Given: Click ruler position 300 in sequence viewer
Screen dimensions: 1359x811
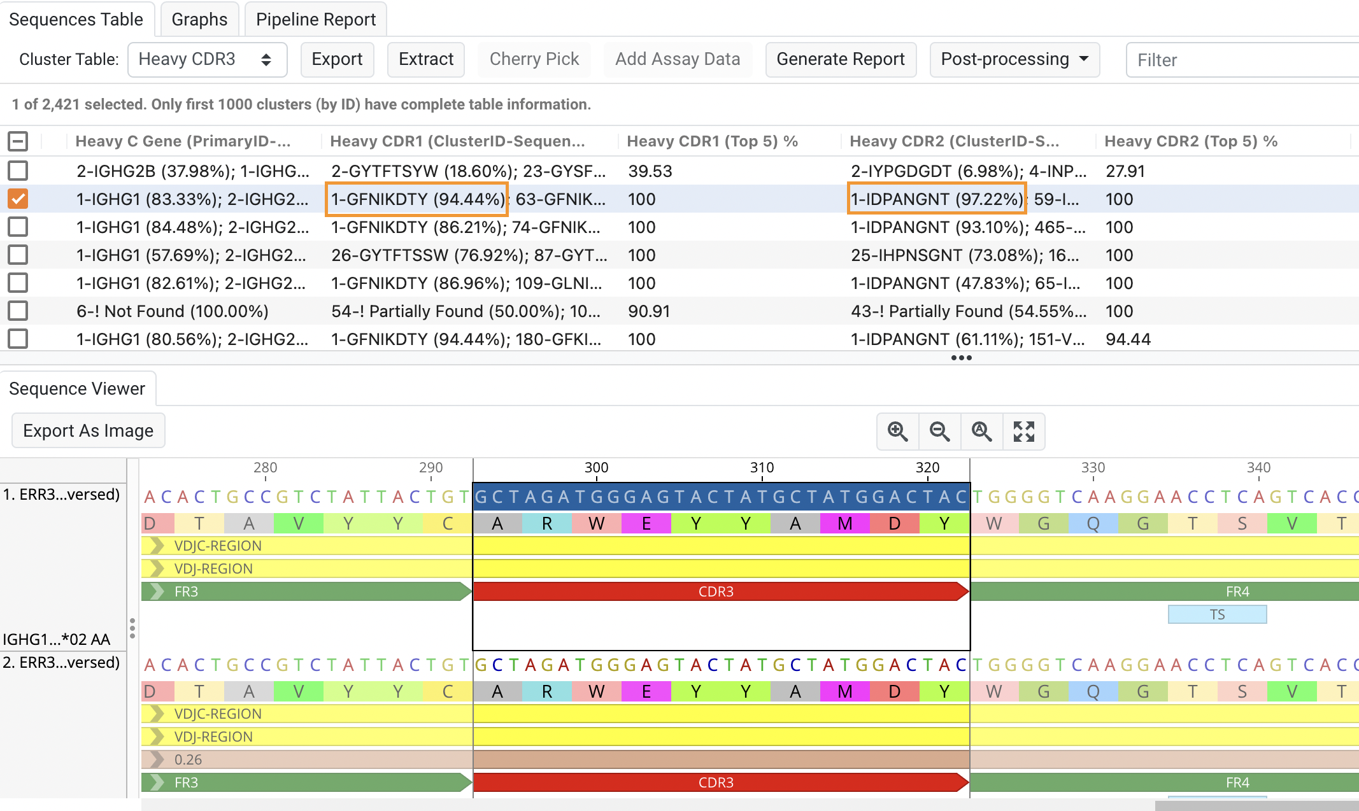Looking at the screenshot, I should pos(596,468).
